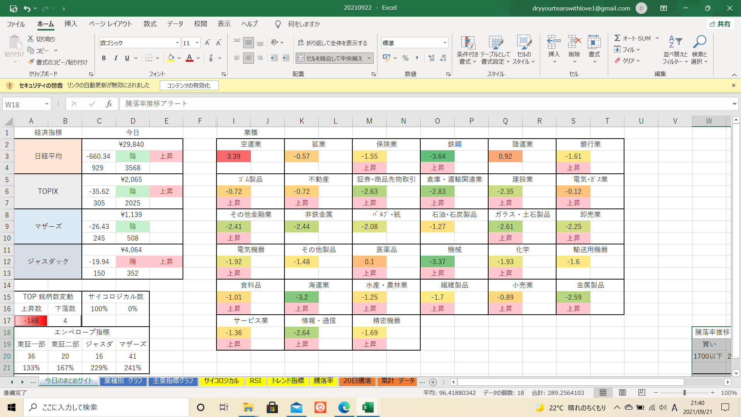Click the 共有 share button
The height and width of the screenshot is (417, 741).
720,24
